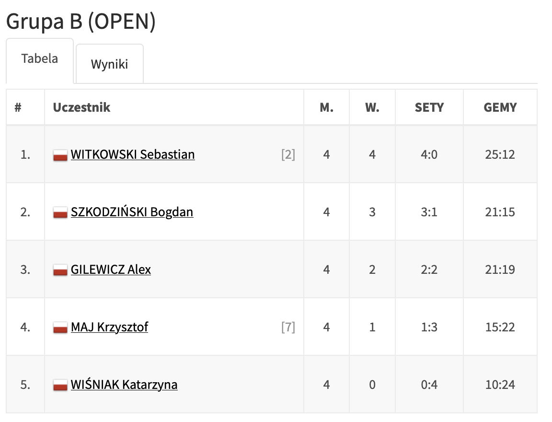Open MAJ Krzysztof player profile
552x422 pixels.
click(109, 327)
